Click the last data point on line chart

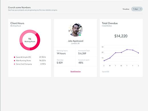point(138,53)
